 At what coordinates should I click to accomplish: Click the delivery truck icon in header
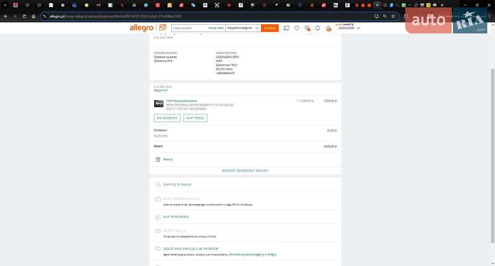[286, 28]
